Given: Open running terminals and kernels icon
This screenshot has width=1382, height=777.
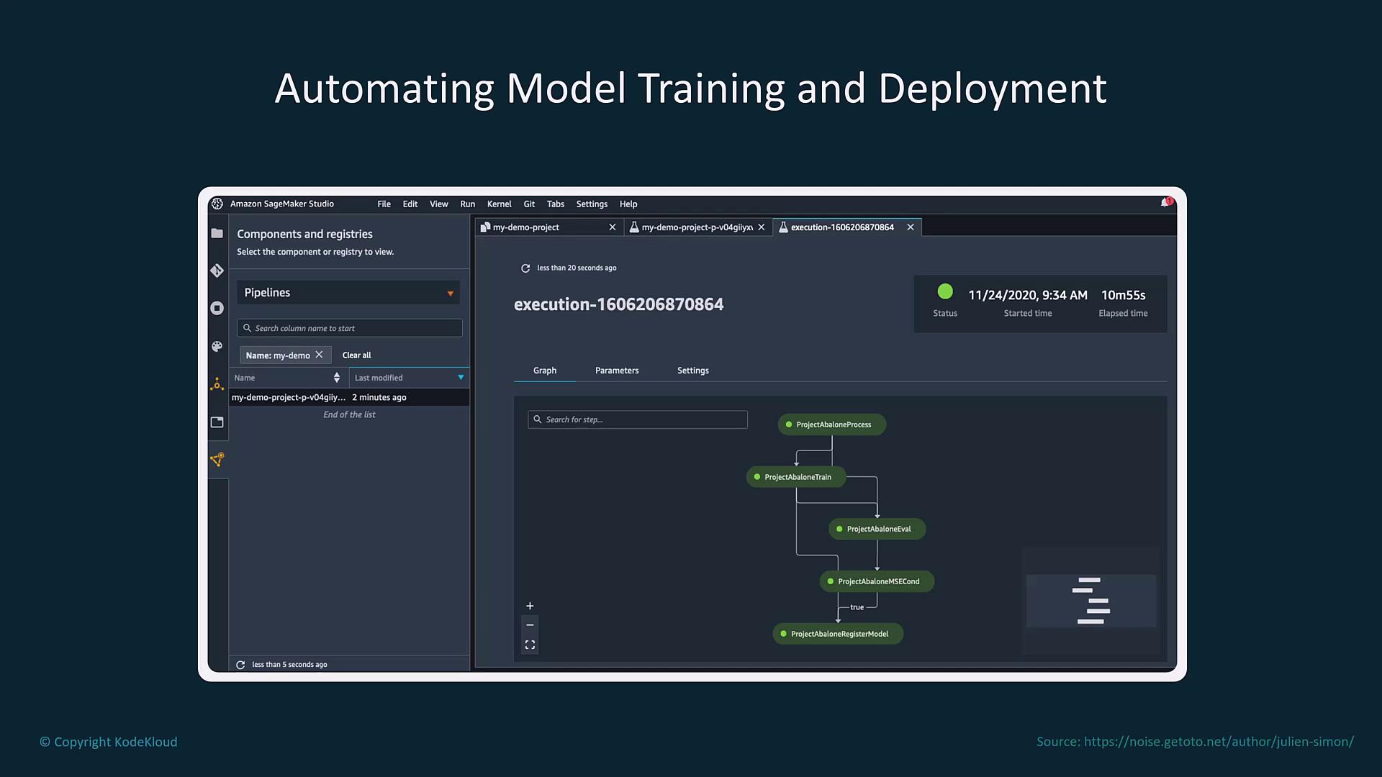Looking at the screenshot, I should 217,308.
